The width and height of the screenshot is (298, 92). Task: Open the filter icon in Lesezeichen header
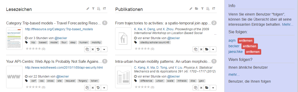[93, 8]
